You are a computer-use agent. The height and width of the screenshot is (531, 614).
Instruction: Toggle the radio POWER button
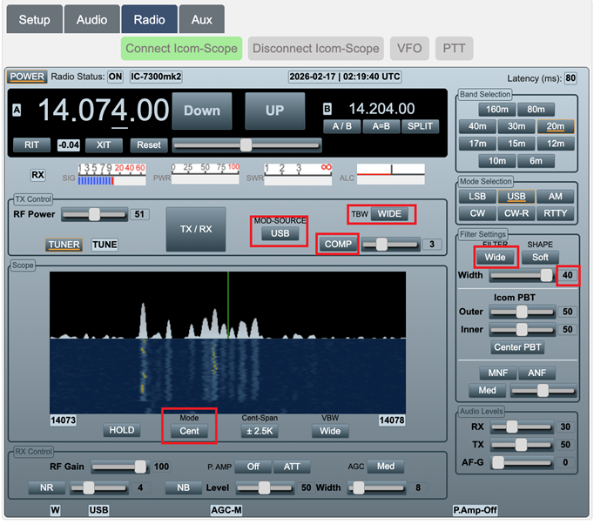27,77
